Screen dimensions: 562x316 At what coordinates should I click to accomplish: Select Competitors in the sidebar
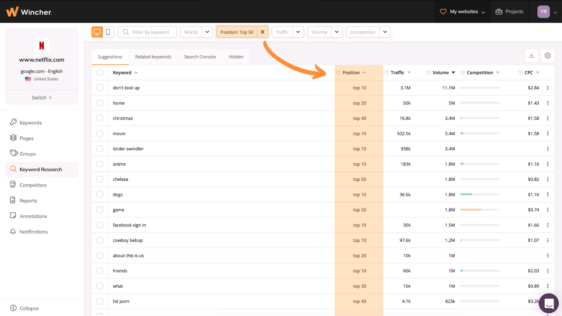coord(33,185)
